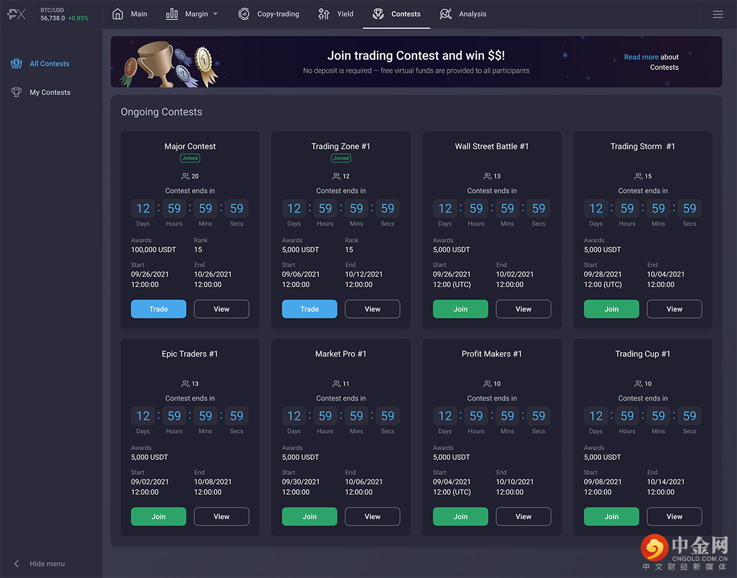The width and height of the screenshot is (737, 578).
Task: View the Wall Street Battle #1 contest
Action: (524, 309)
